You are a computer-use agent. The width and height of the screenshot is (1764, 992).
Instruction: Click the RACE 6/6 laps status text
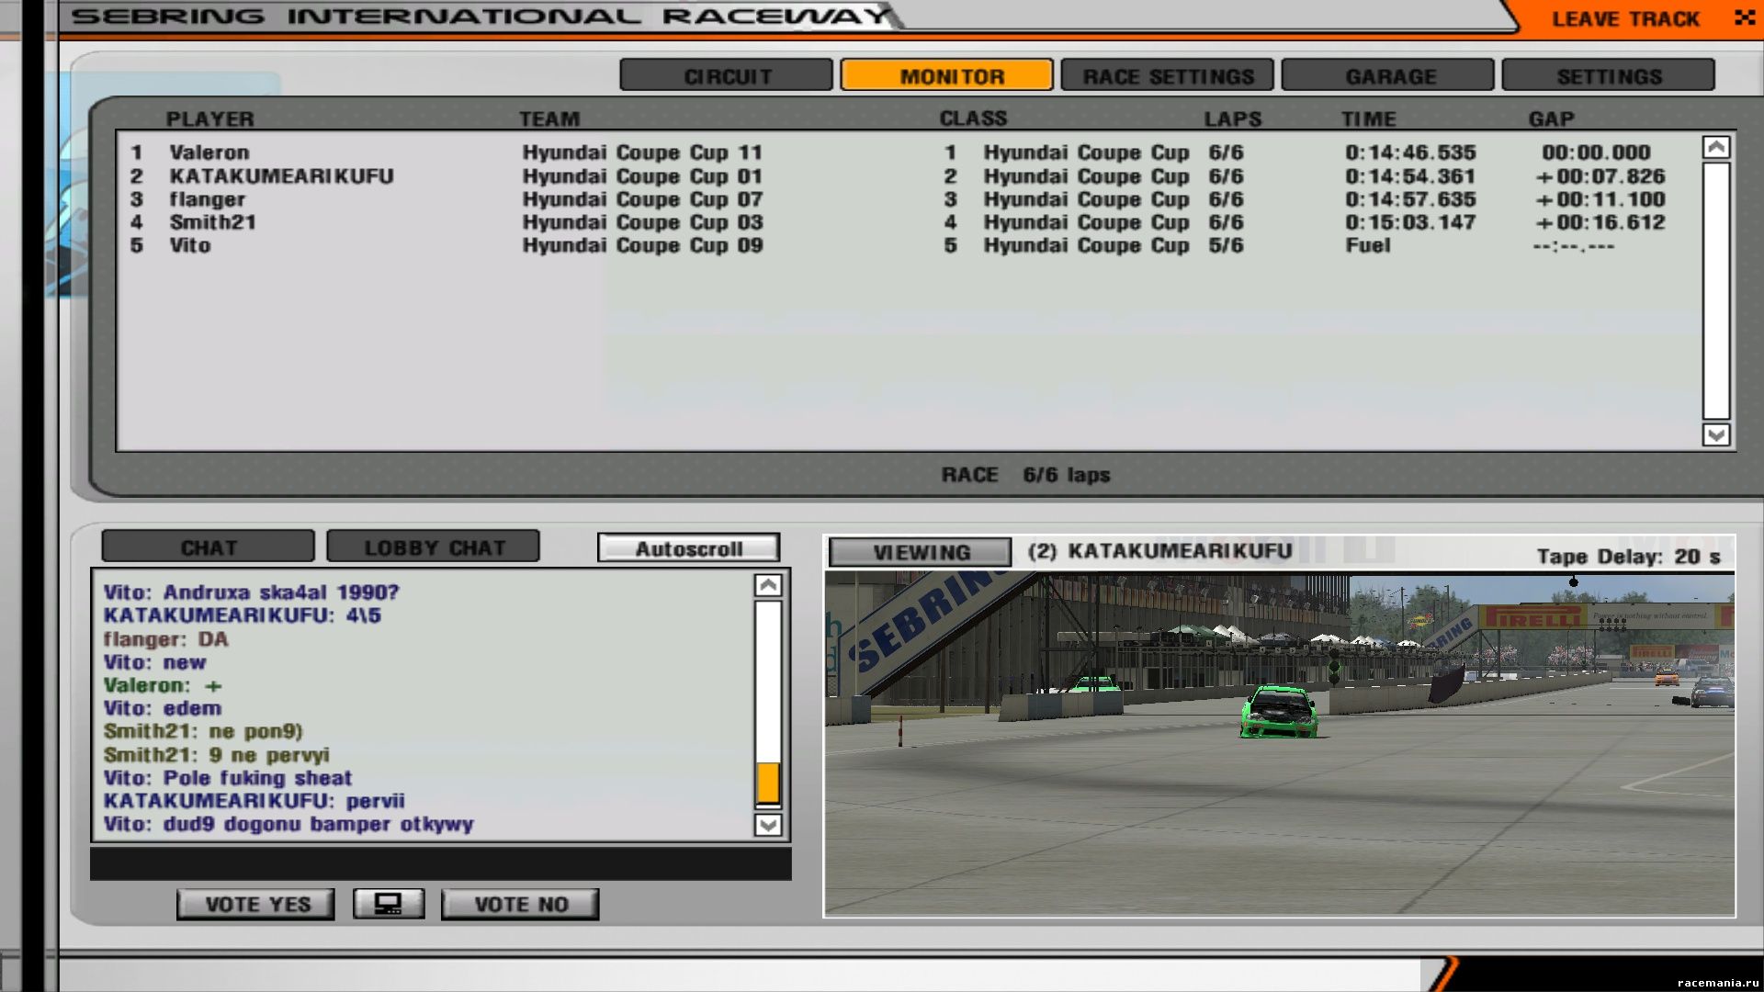(x=1025, y=475)
